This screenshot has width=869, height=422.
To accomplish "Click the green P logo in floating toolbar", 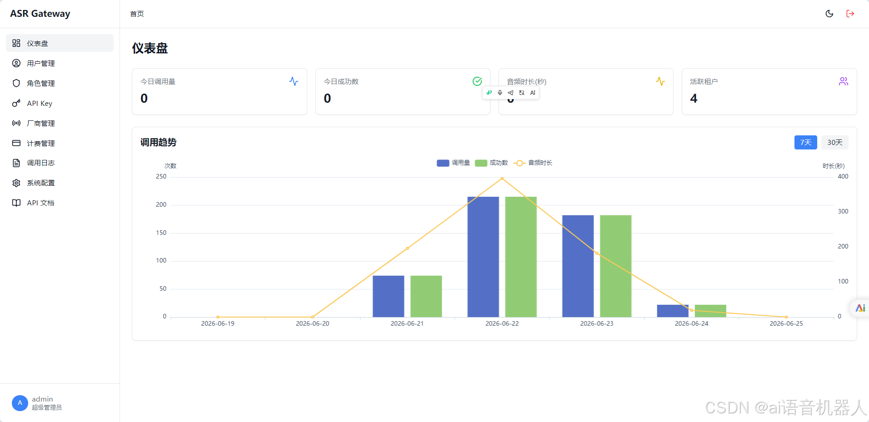I will [489, 93].
